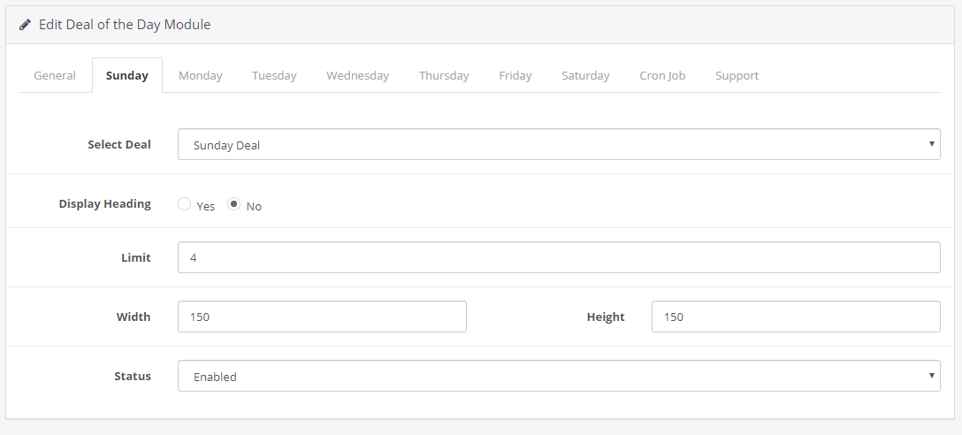Focus the Limit input field

pos(559,257)
